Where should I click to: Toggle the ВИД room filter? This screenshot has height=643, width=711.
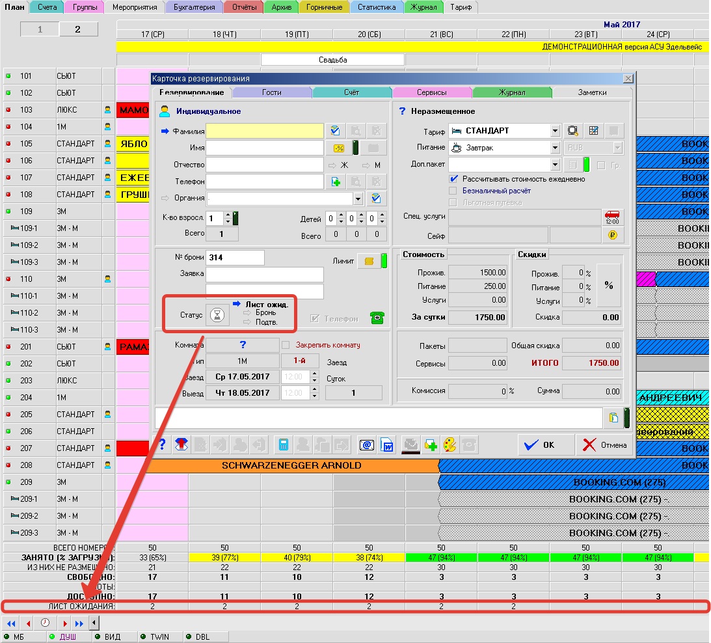coord(108,636)
